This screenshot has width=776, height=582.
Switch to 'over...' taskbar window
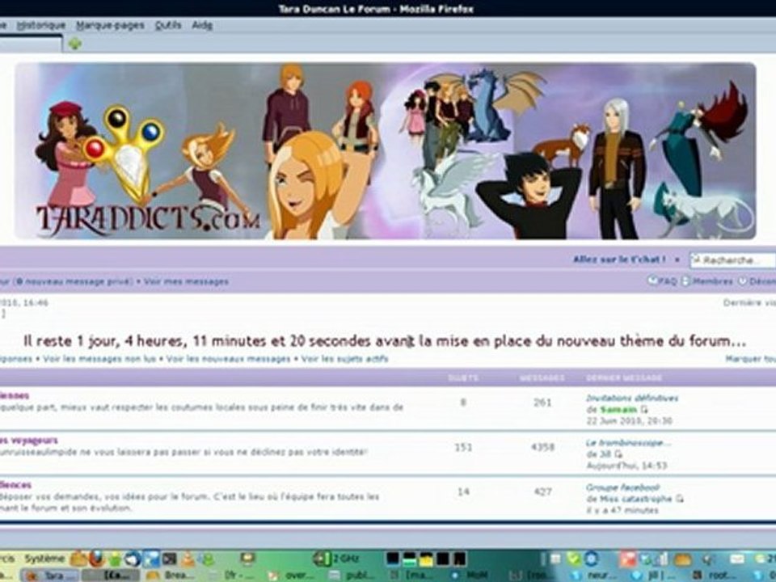click(x=292, y=576)
